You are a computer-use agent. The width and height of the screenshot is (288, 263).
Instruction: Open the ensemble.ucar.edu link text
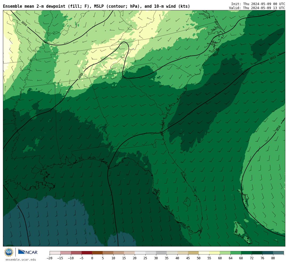point(21,260)
